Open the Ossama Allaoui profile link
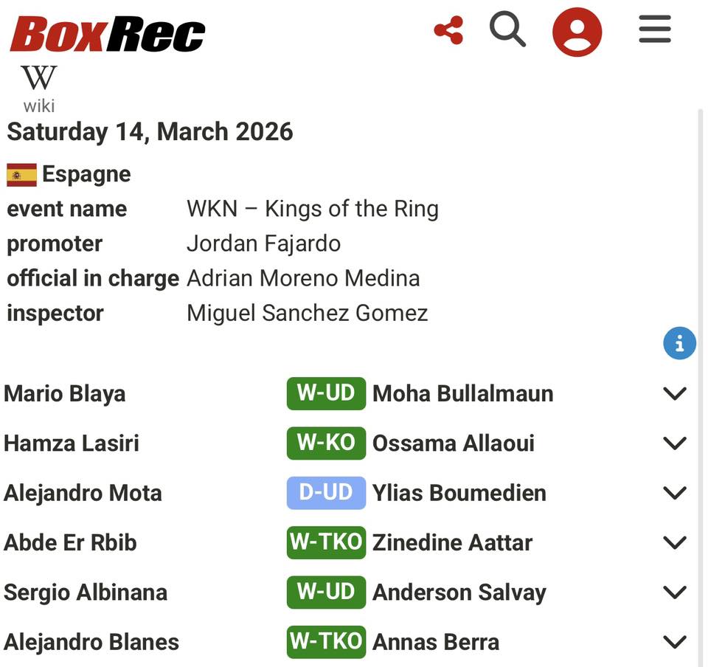This screenshot has height=667, width=708. (453, 443)
